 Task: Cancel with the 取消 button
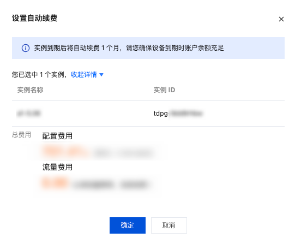168,225
